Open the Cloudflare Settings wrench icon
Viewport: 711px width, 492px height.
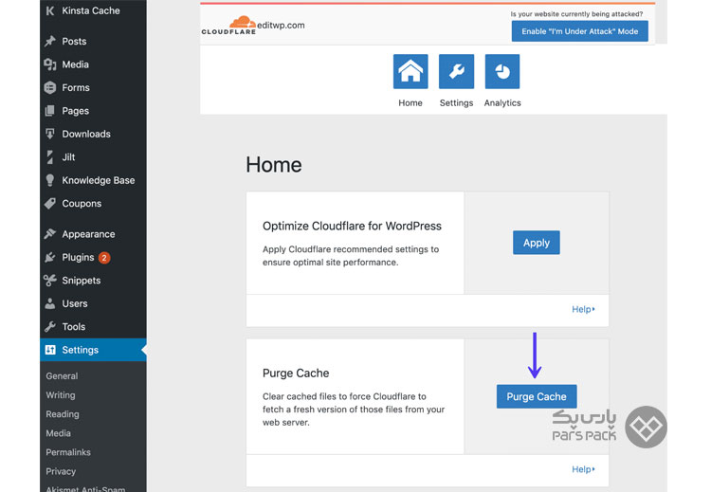point(456,71)
